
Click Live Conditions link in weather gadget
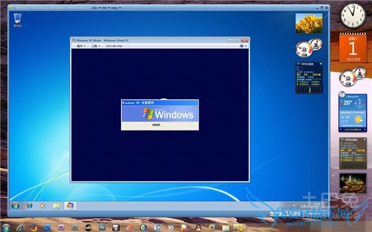(353, 130)
